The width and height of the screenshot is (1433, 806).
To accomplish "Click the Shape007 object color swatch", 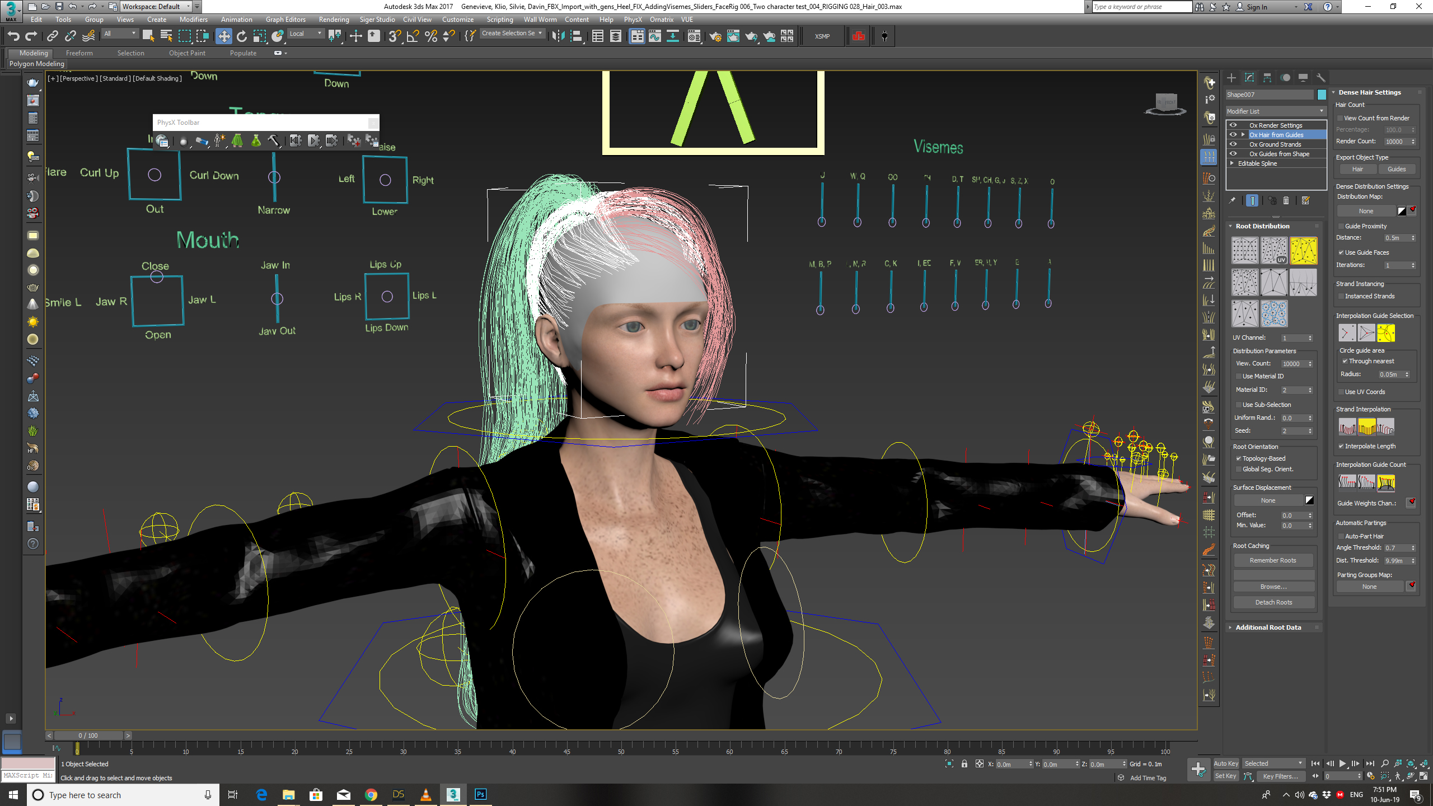I will [x=1322, y=95].
